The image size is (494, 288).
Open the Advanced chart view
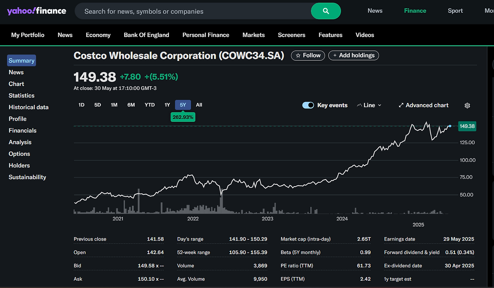[x=423, y=105]
